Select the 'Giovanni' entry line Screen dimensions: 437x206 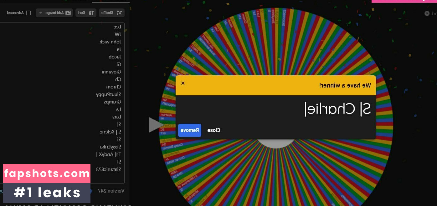[x=111, y=72]
